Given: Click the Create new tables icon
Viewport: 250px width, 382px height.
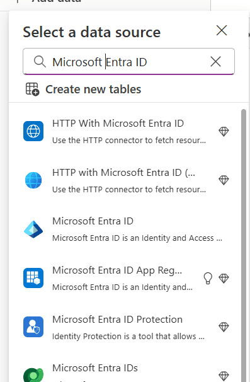Looking at the screenshot, I should [x=32, y=89].
